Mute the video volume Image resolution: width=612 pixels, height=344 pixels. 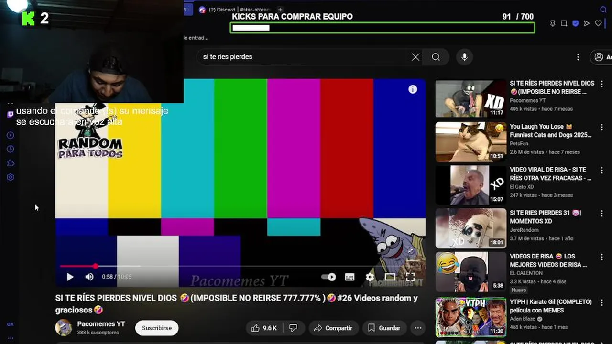89,277
